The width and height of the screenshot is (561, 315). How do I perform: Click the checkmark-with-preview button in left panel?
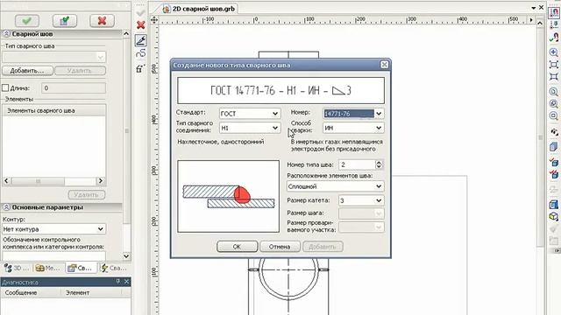click(x=64, y=21)
